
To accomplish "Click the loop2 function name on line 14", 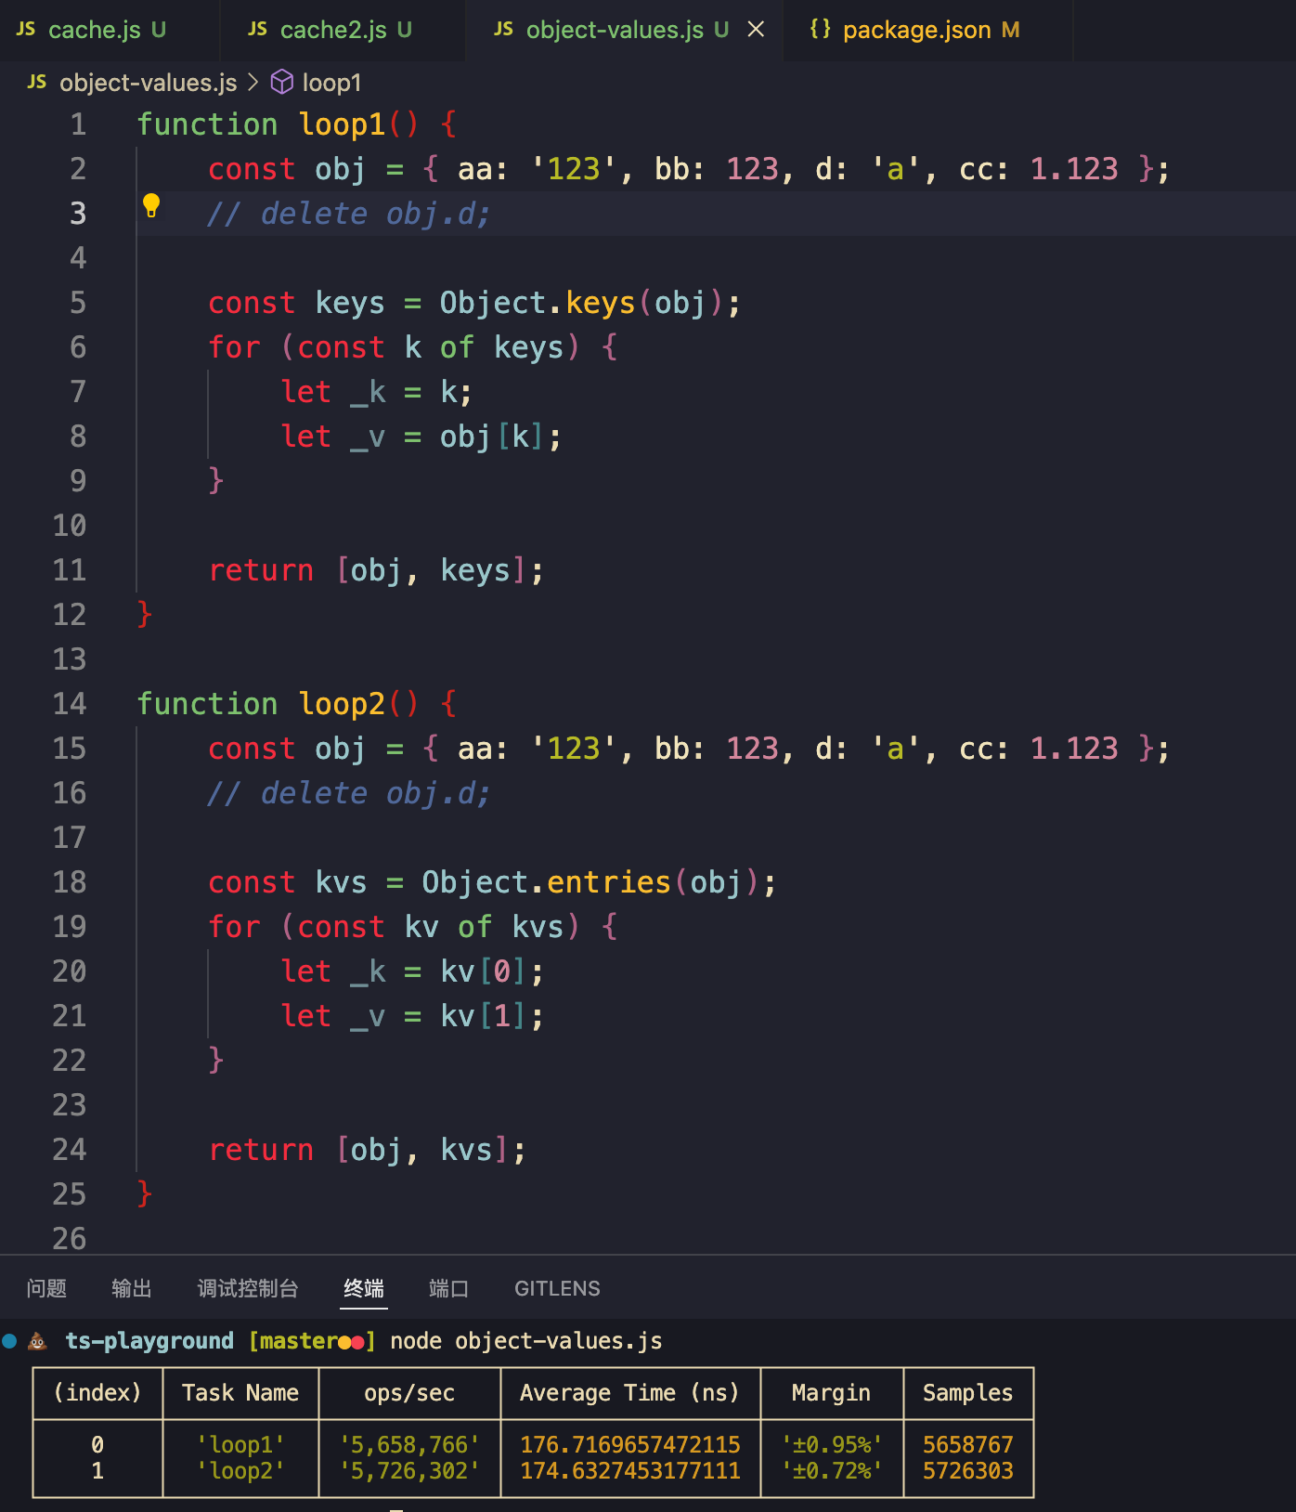I will point(342,704).
